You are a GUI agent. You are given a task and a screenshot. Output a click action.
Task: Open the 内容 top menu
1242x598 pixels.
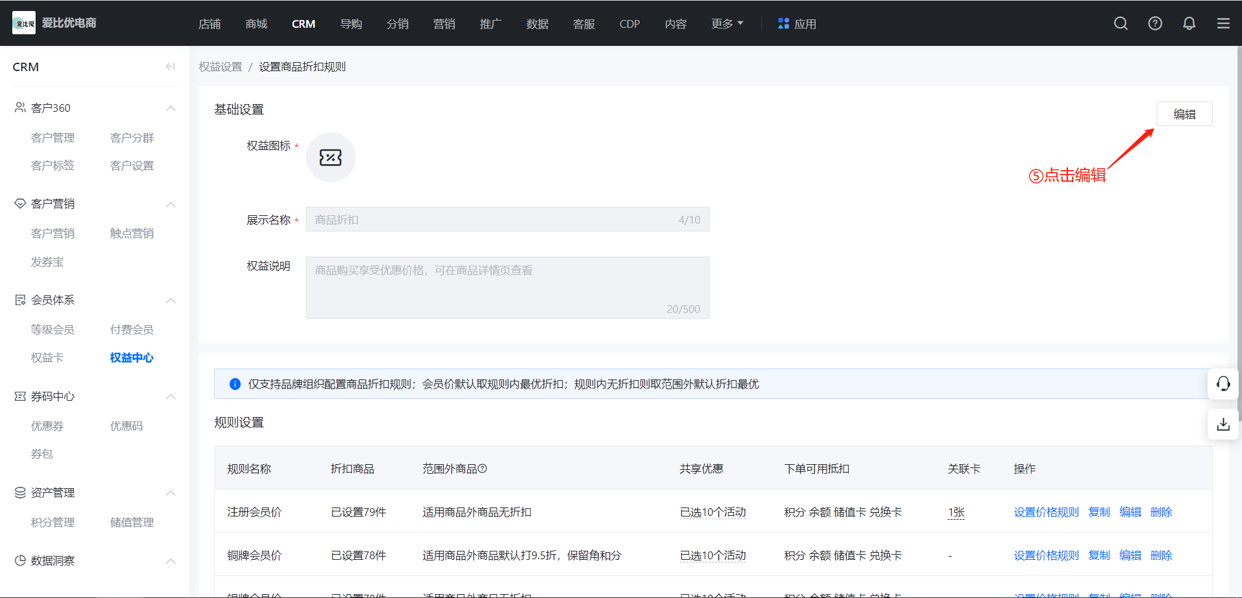(675, 24)
